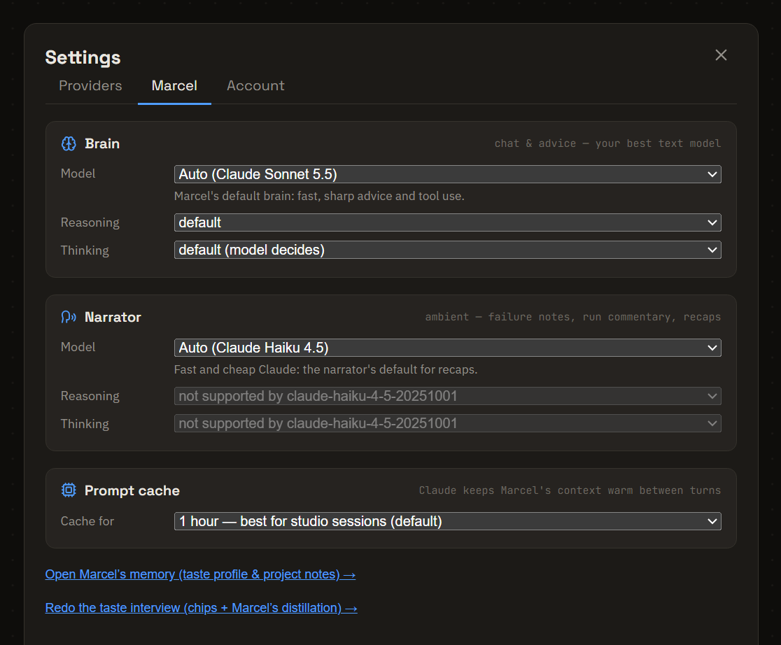This screenshot has width=781, height=645.
Task: Open the Account tab
Action: point(255,85)
